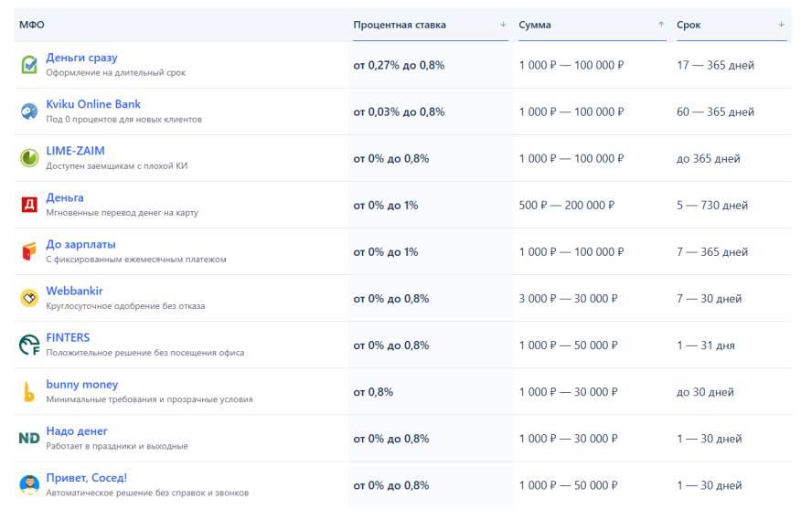This screenshot has height=520, width=801.
Task: Click the bunny money logo icon
Action: tap(29, 392)
